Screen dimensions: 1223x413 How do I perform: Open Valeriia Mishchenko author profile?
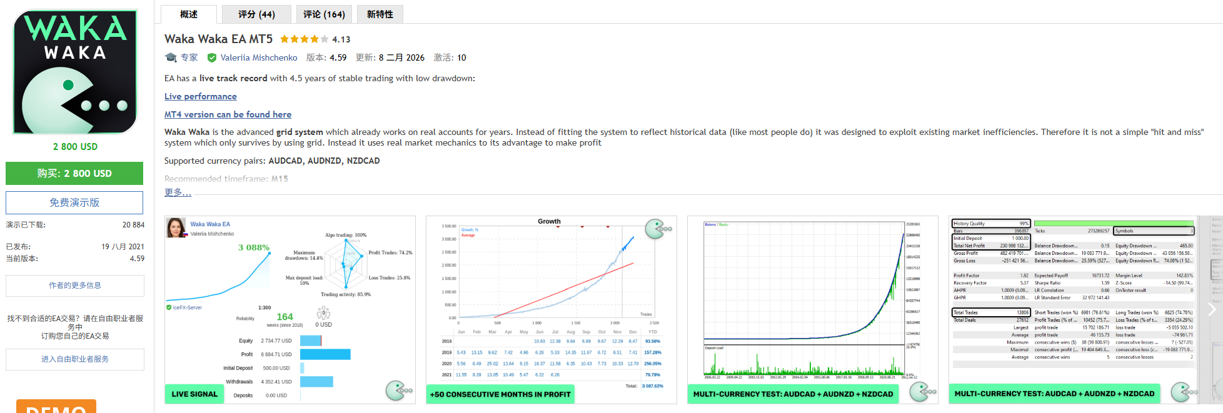pyautogui.click(x=259, y=57)
